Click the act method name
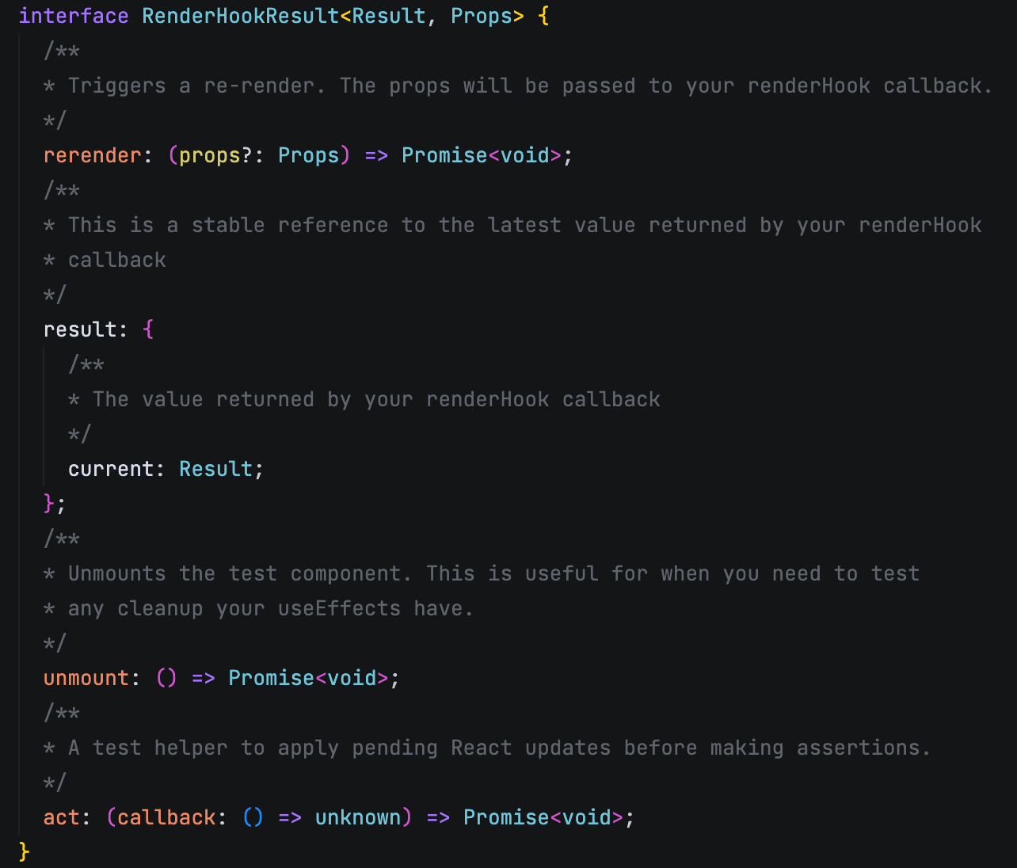 (x=62, y=817)
